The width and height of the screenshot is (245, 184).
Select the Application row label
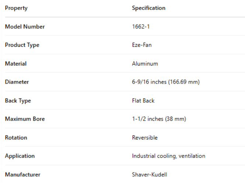(x=20, y=156)
